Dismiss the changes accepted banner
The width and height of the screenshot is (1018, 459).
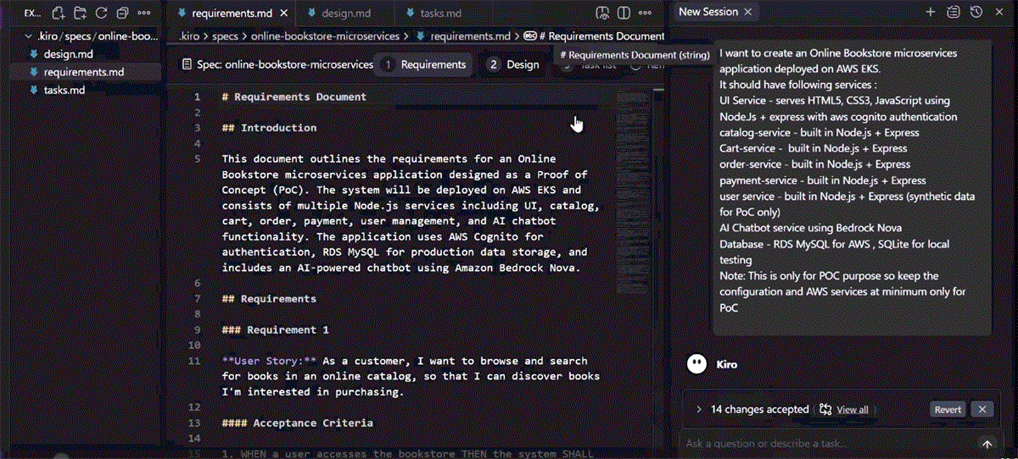pos(982,409)
